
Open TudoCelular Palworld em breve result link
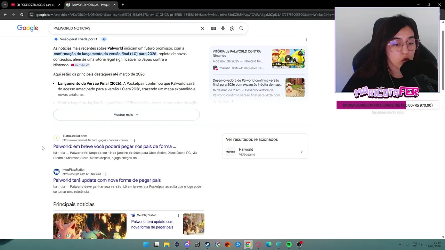[x=115, y=147]
